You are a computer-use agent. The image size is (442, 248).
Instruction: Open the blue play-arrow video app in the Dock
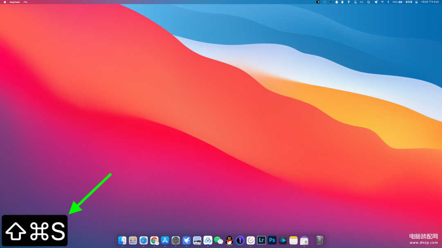[283, 240]
